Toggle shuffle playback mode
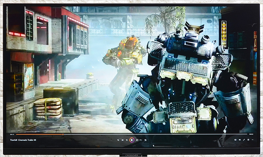 (118, 140)
